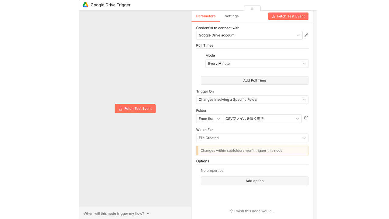Click the 'I wish this node would...' link
This screenshot has width=389, height=219.
point(254,211)
